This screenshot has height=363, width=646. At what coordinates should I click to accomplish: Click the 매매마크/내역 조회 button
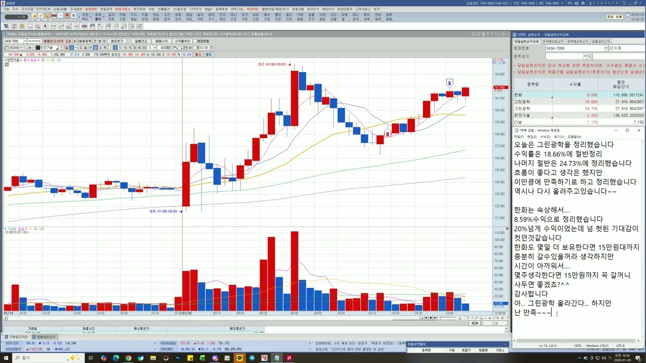(57, 41)
